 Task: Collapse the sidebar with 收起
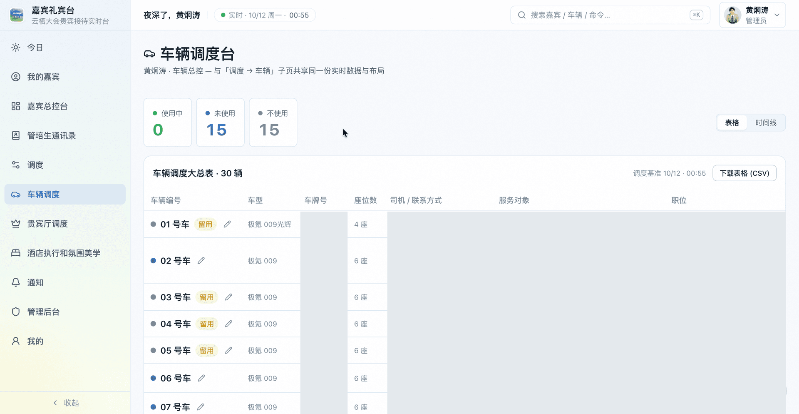coord(65,403)
